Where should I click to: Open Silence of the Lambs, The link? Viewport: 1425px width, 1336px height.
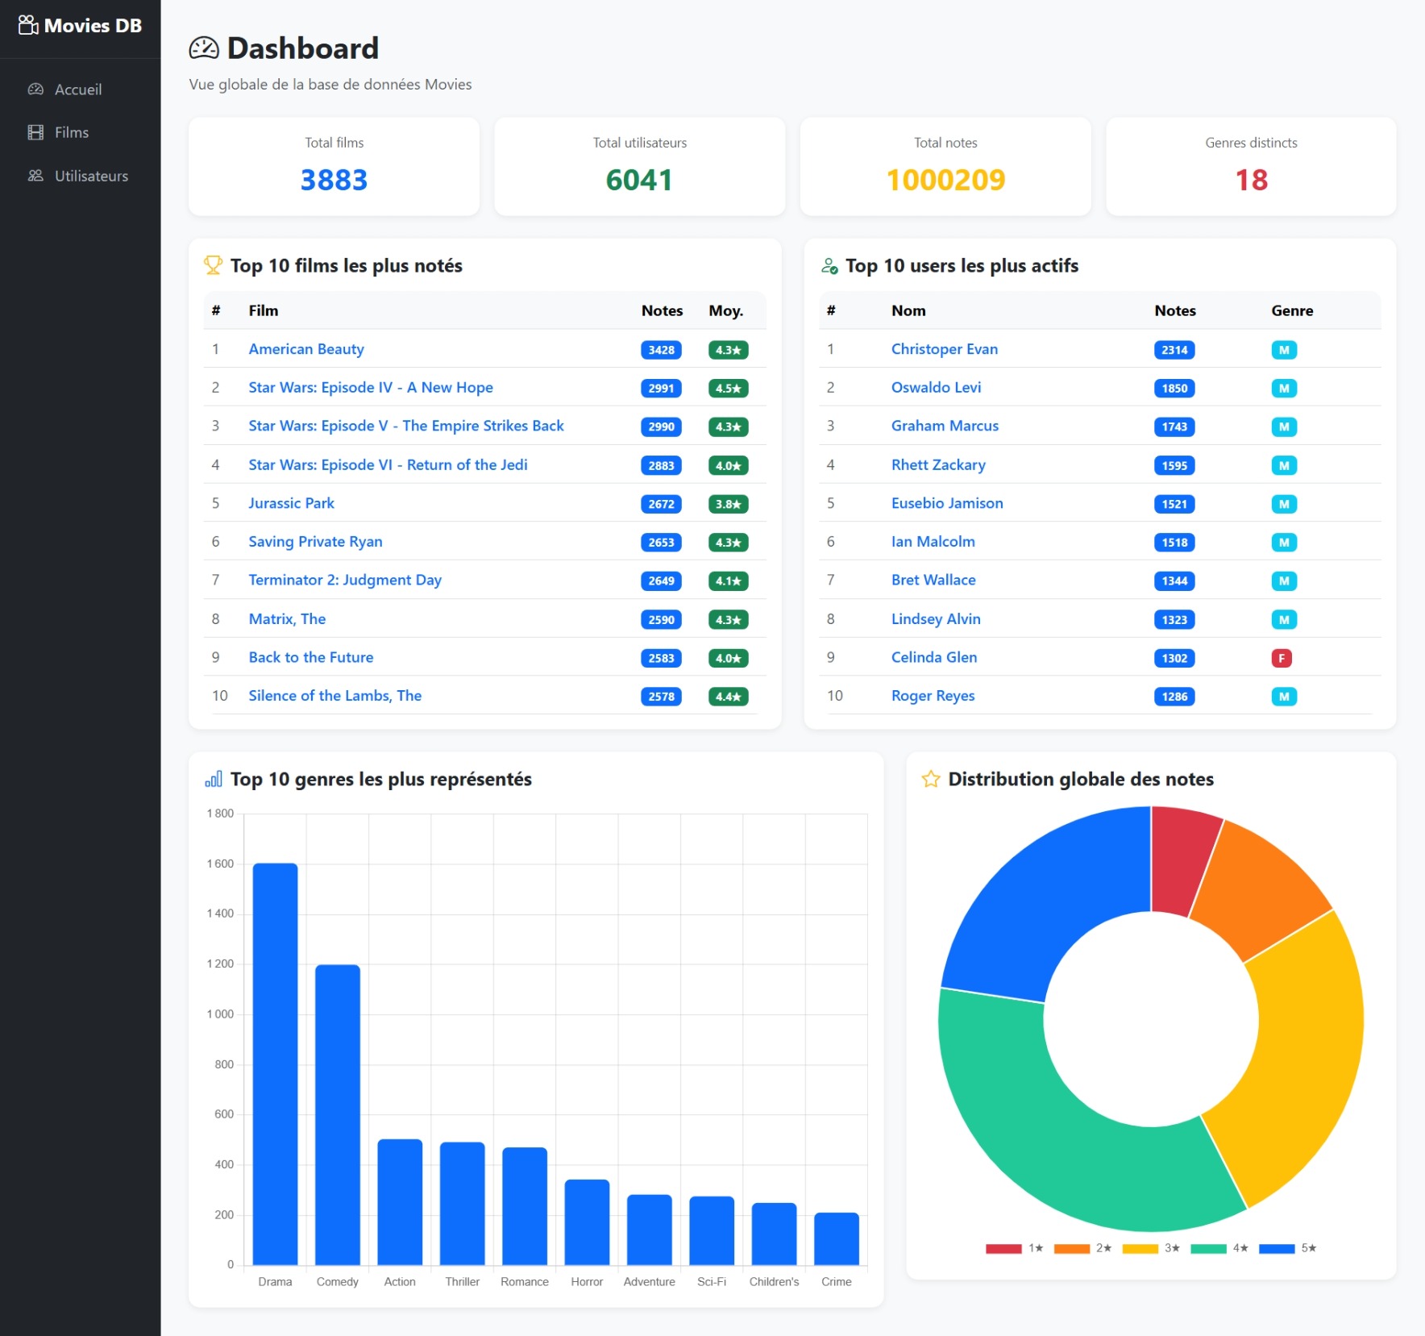[335, 696]
